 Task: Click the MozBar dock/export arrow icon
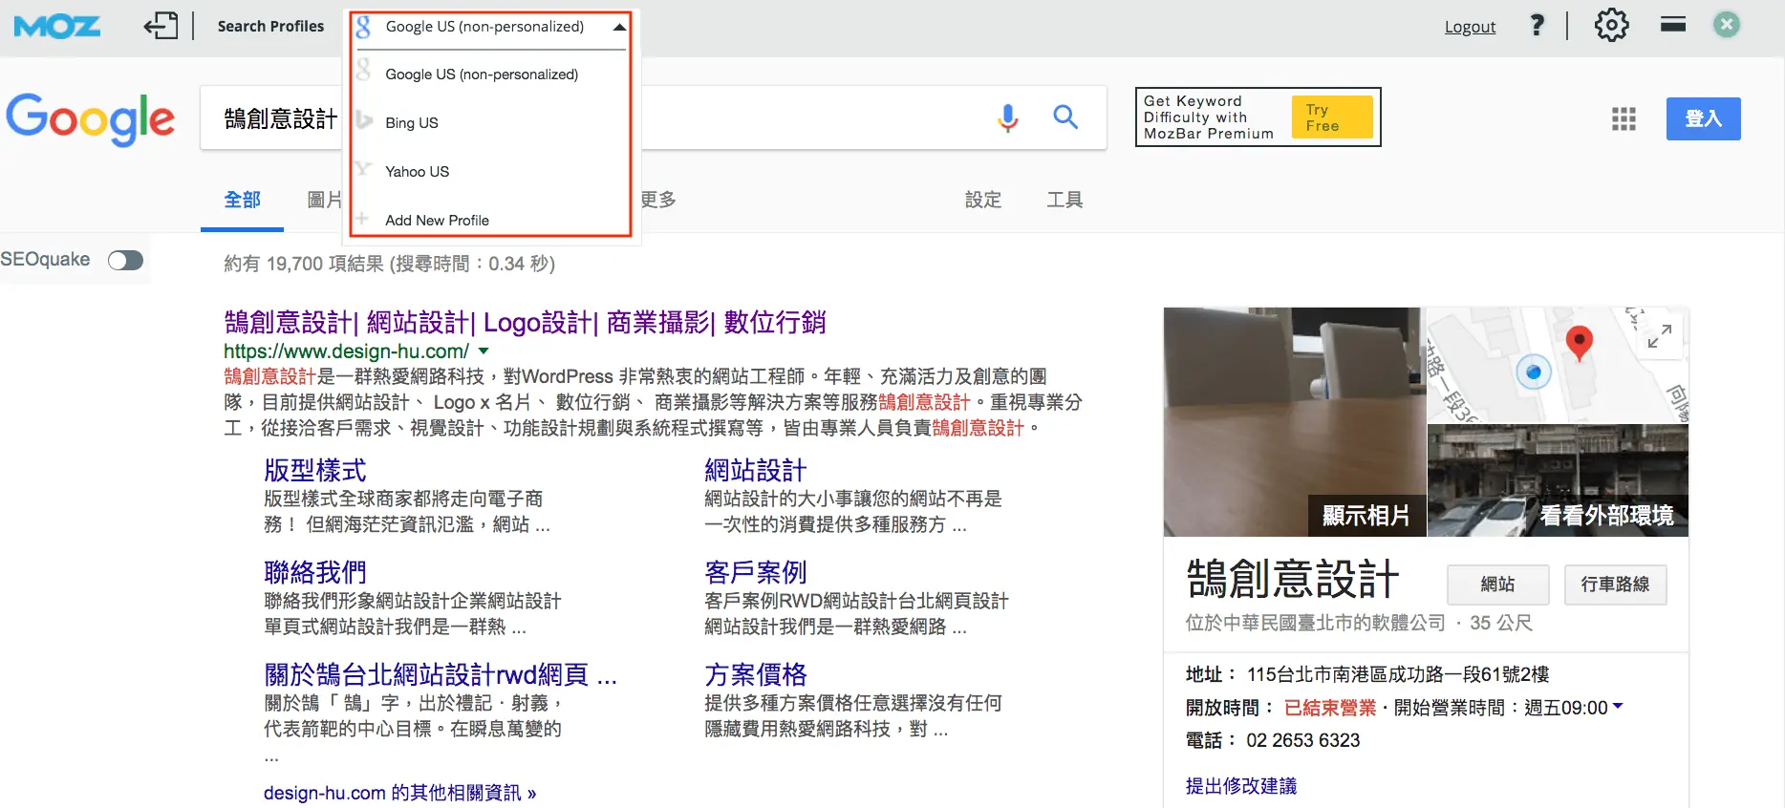(161, 26)
